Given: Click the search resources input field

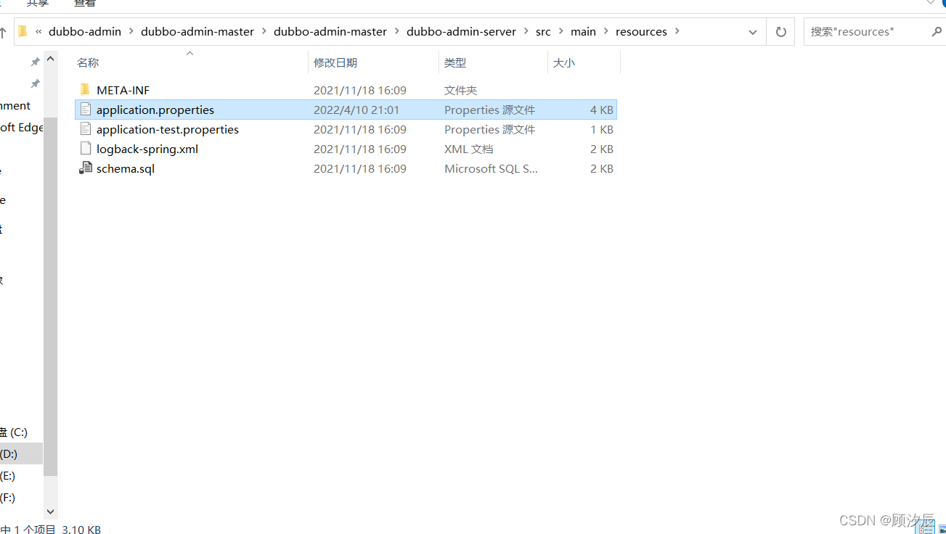Looking at the screenshot, I should click(x=865, y=32).
